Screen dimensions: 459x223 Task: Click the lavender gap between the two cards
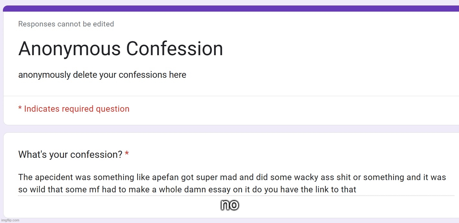click(x=231, y=129)
